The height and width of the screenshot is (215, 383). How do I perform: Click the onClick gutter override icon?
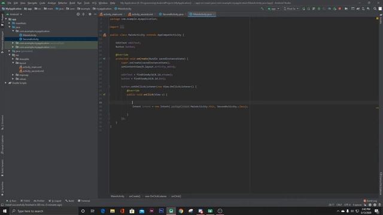[104, 94]
